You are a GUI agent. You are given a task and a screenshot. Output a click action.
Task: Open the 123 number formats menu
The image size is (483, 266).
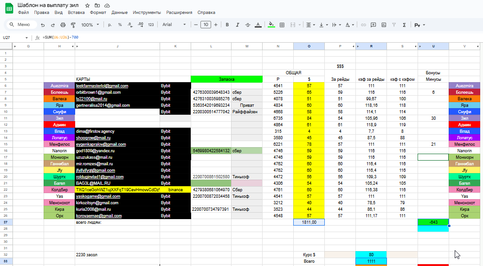tap(151, 25)
